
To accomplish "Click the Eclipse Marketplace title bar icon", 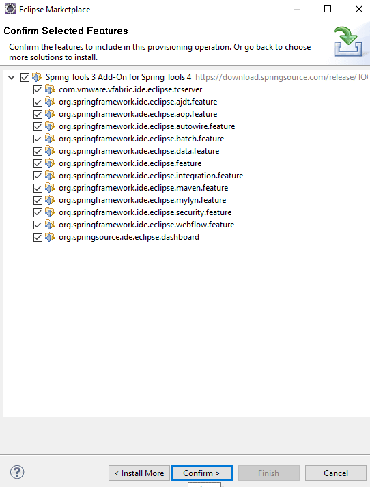I will tap(10, 10).
